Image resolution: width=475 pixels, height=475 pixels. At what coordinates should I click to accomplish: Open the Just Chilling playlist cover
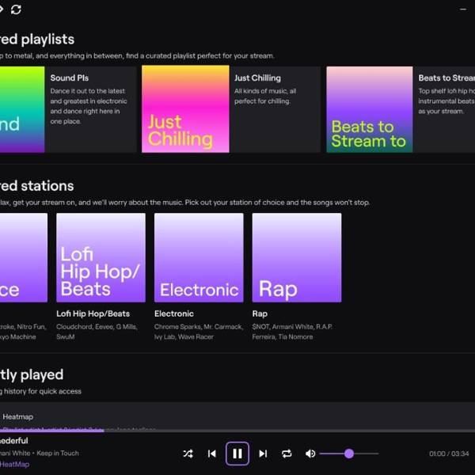tap(185, 109)
